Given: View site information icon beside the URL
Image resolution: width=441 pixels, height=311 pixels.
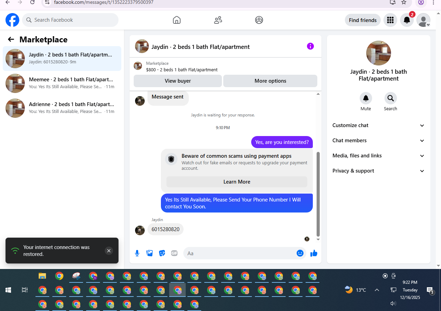Looking at the screenshot, I should click(x=48, y=2).
